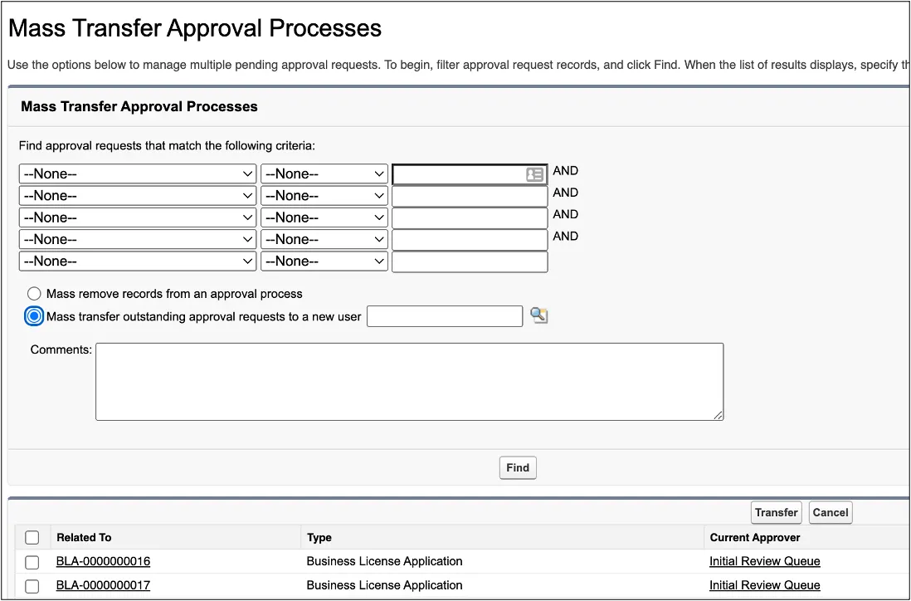Screen dimensions: 911x601
Task: Open the first criteria field dropdown
Action: [x=137, y=173]
